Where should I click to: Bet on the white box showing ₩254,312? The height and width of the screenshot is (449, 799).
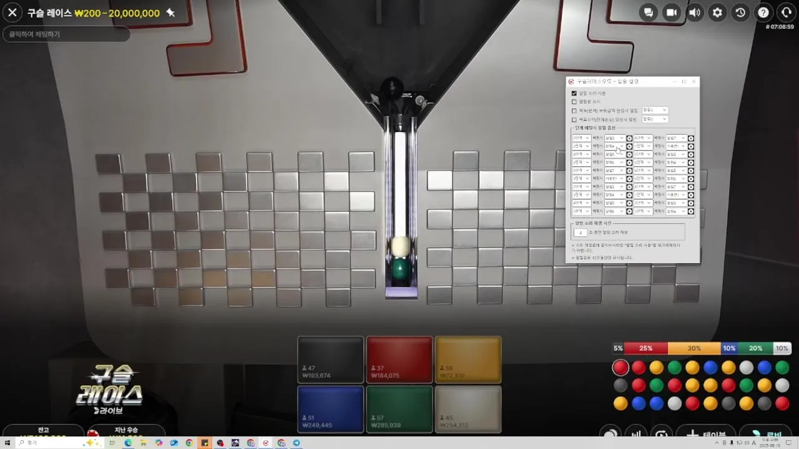[468, 409]
